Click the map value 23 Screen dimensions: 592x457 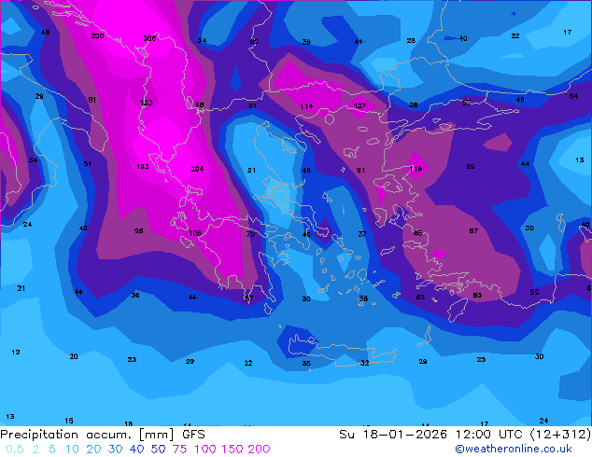pos(132,359)
